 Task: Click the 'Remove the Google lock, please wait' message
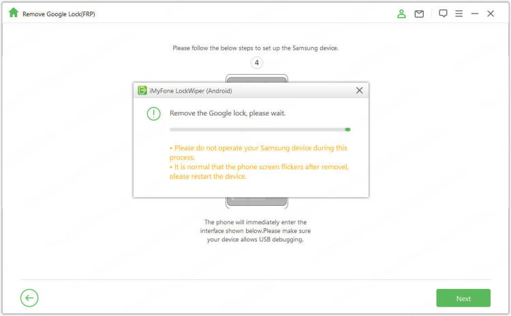pos(227,113)
